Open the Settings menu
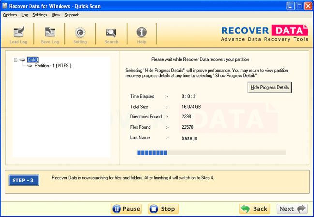The image size is (314, 217). pos(40,15)
